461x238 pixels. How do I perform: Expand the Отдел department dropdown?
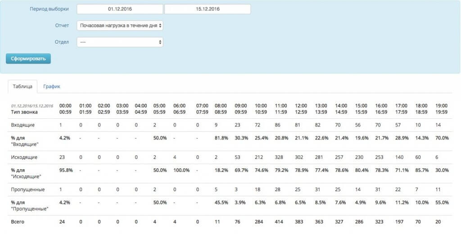tap(120, 42)
